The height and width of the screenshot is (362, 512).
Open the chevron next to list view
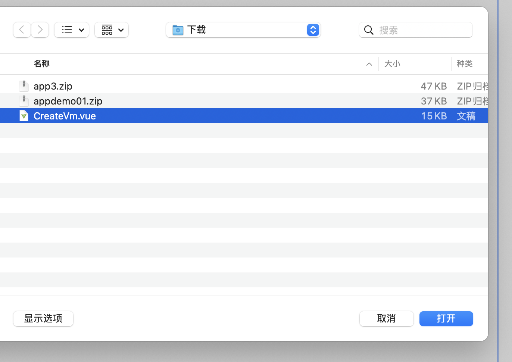pos(81,30)
